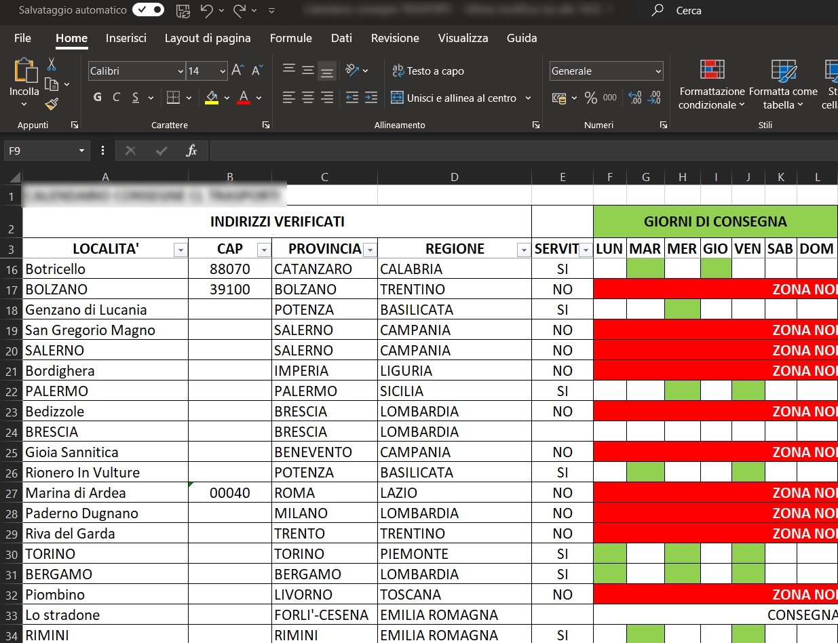Viewport: 838px width, 643px height.
Task: Open PROVINCIA column filter dropdown
Action: pyautogui.click(x=370, y=250)
